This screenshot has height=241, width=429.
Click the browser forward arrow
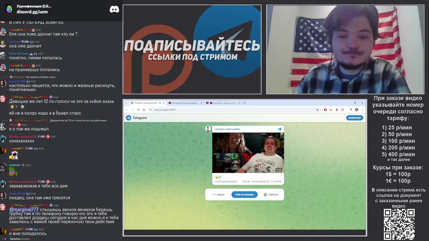pos(132,110)
